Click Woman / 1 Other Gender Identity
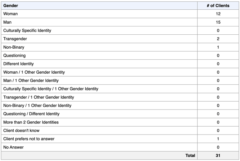 (34, 72)
